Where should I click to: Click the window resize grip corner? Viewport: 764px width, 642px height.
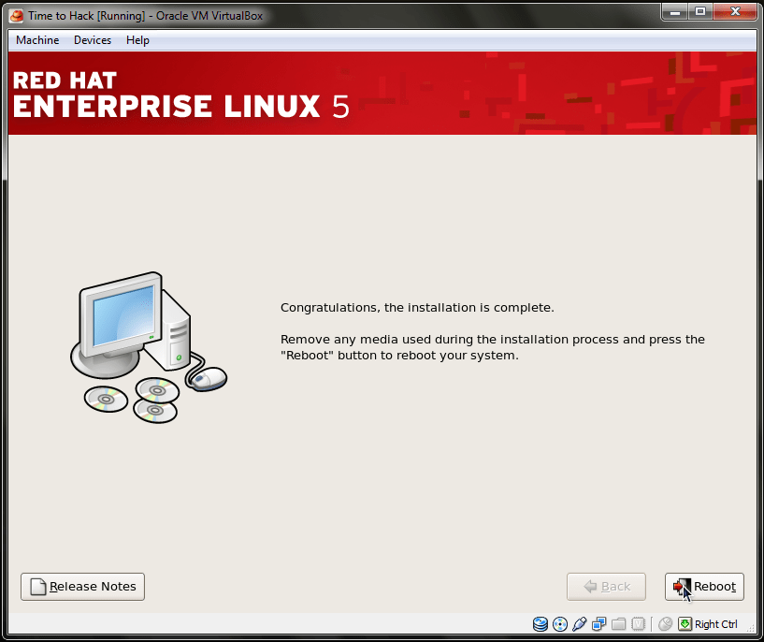tap(751, 629)
